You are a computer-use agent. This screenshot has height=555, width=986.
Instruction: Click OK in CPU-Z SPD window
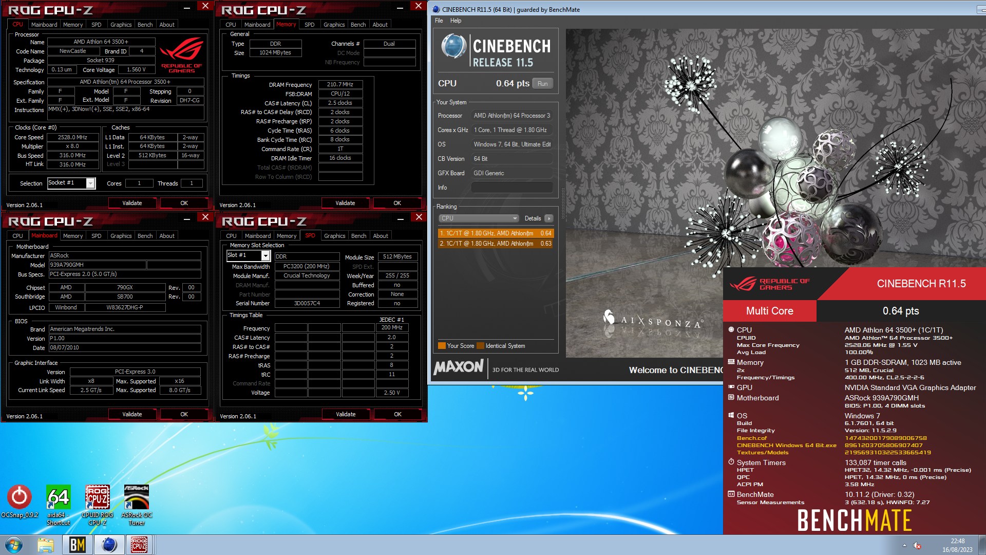click(x=397, y=414)
